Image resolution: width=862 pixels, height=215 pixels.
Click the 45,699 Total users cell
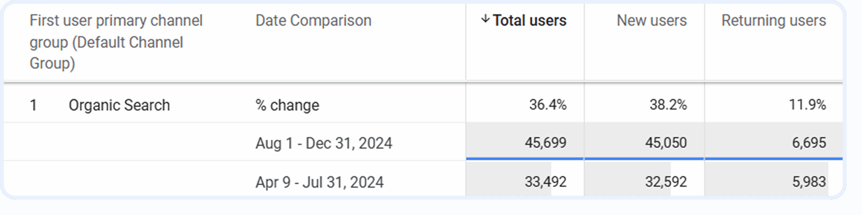pyautogui.click(x=545, y=142)
